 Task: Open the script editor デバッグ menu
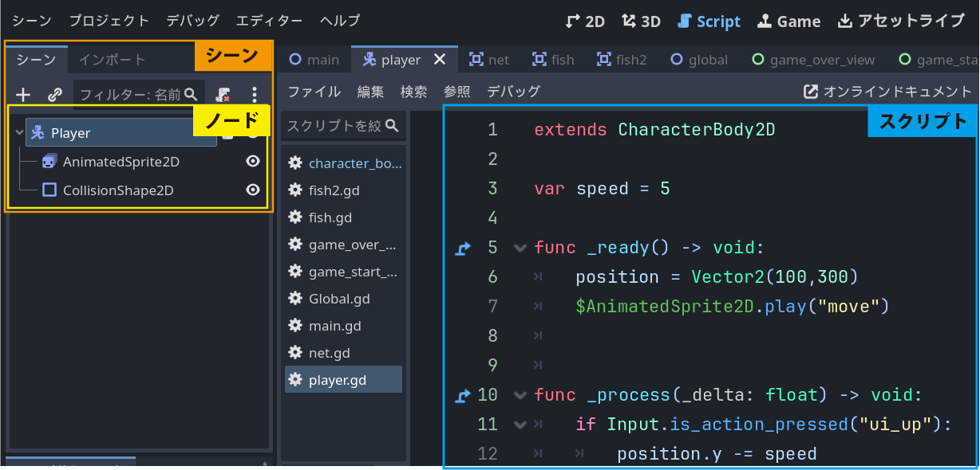514,92
